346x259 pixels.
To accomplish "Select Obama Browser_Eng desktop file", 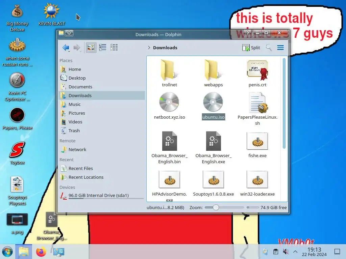I will point(52,226).
